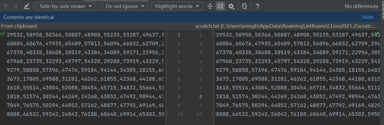The image size is (384, 125).
Task: Open the Do not ignore dropdown
Action: tap(125, 6)
